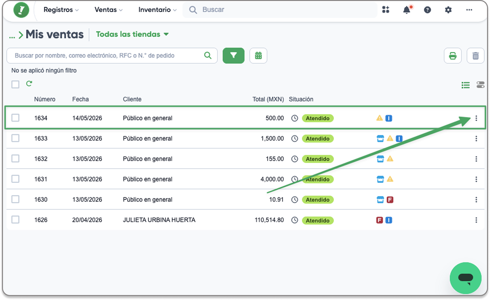Click the print button
490x300 pixels.
tap(453, 56)
